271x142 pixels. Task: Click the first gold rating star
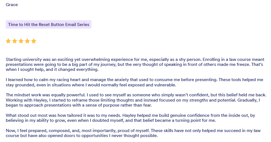[8, 41]
